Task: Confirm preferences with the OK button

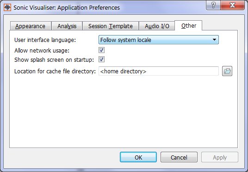Action: click(138, 157)
